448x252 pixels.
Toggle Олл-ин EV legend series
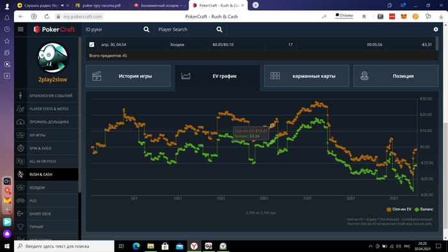pyautogui.click(x=399, y=209)
